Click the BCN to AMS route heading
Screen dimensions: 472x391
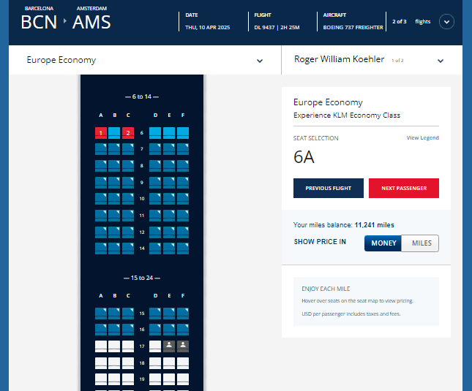[66, 22]
